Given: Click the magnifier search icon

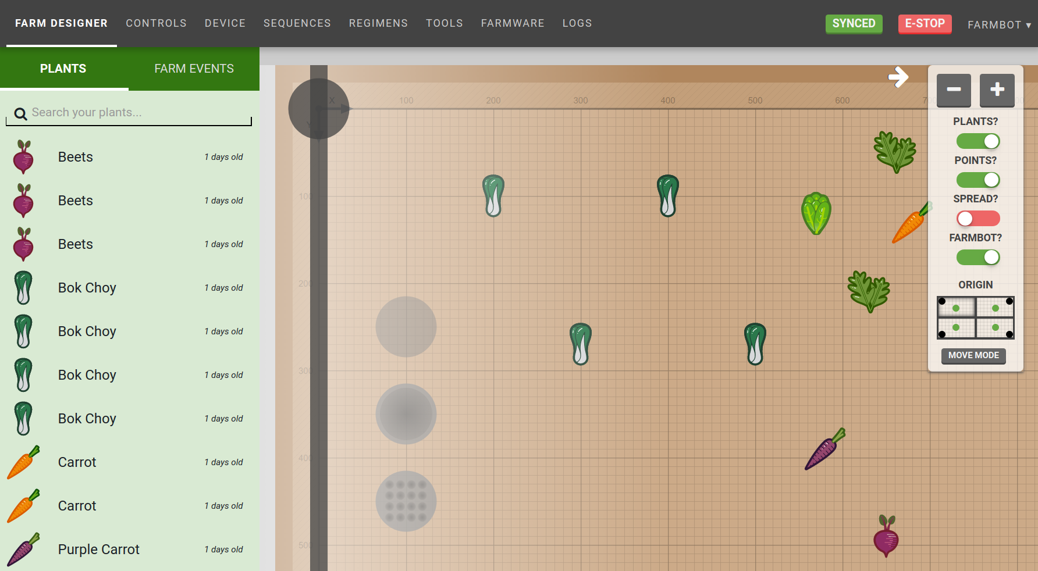Looking at the screenshot, I should click(20, 114).
